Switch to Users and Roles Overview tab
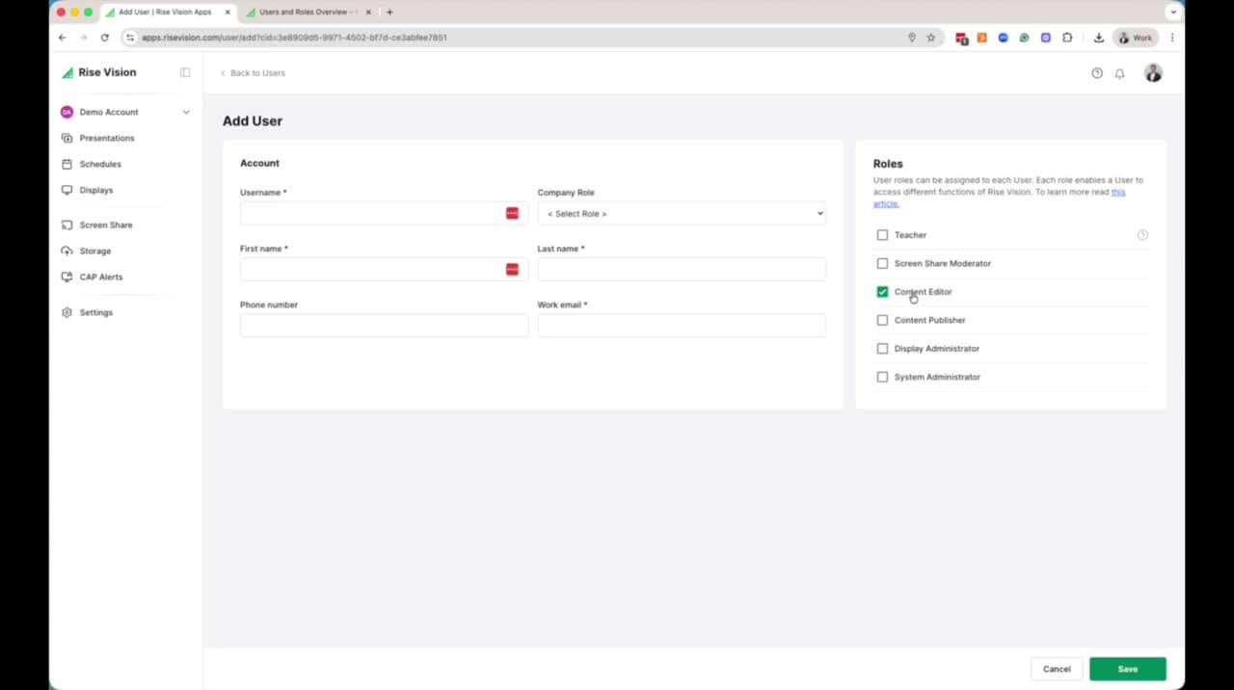1234x690 pixels. click(x=304, y=13)
